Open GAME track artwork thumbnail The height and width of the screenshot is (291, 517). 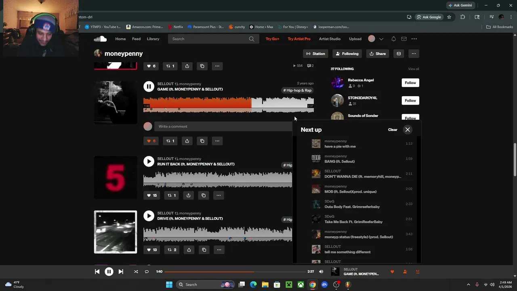coord(116,103)
